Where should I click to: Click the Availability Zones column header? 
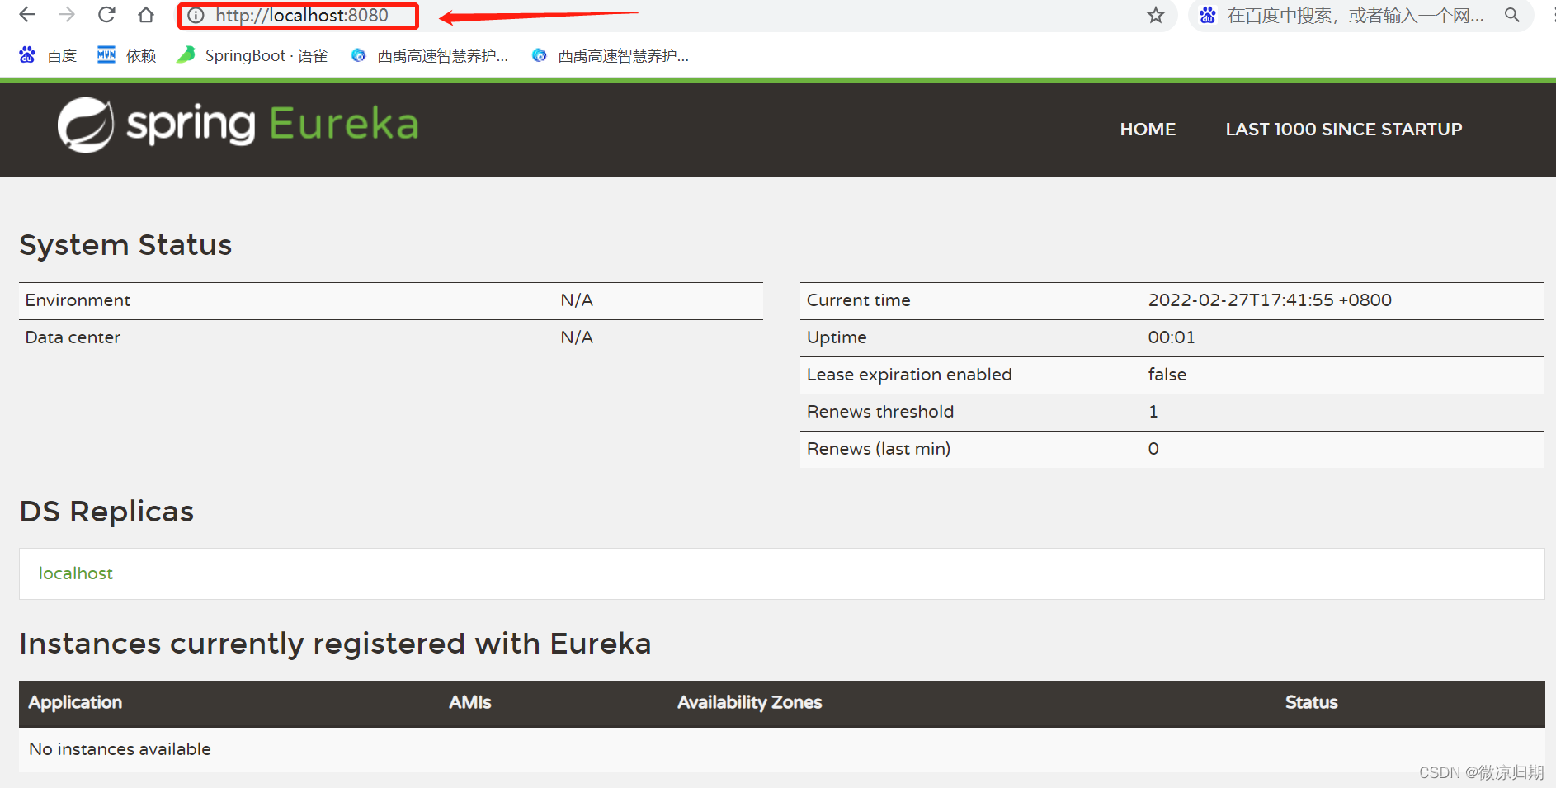point(750,702)
